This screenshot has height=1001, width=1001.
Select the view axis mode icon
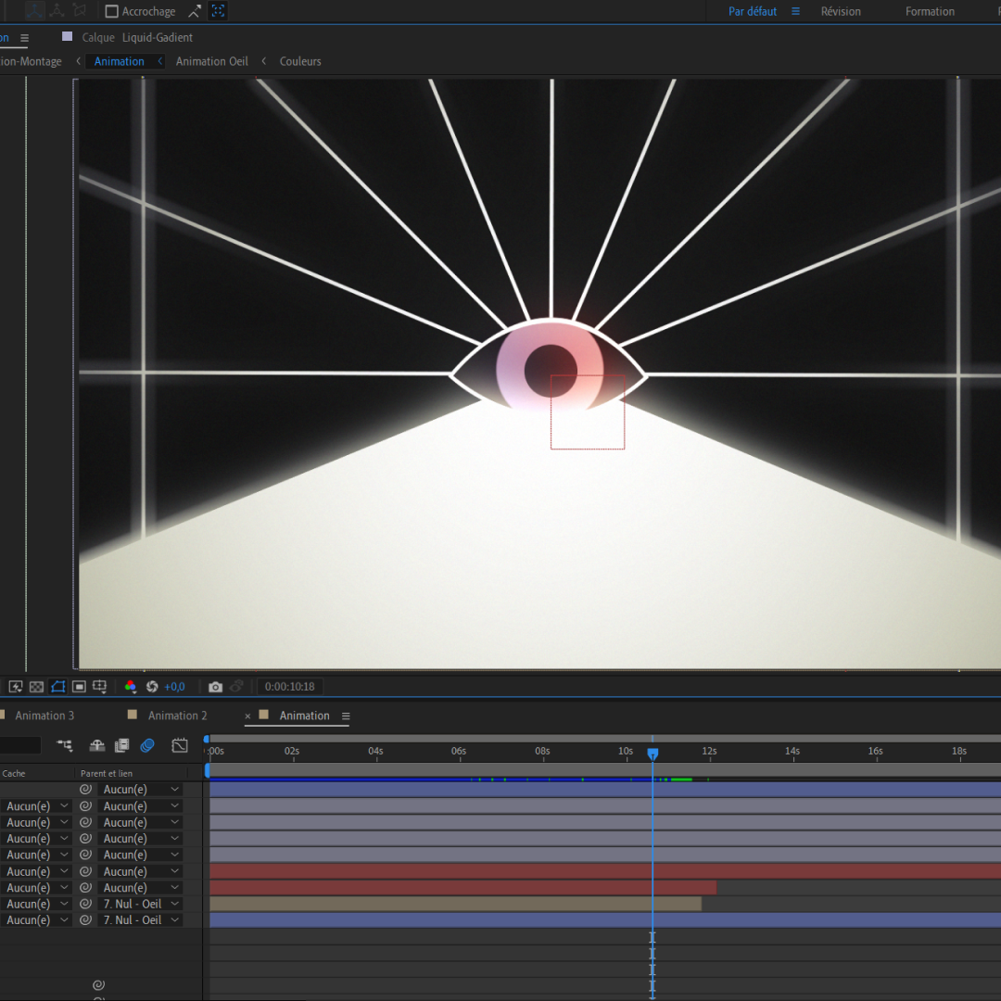80,10
